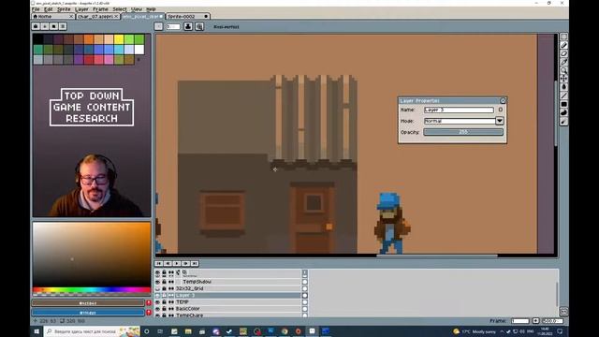The height and width of the screenshot is (337, 599).
Task: Open the Frame menu
Action: (x=100, y=9)
